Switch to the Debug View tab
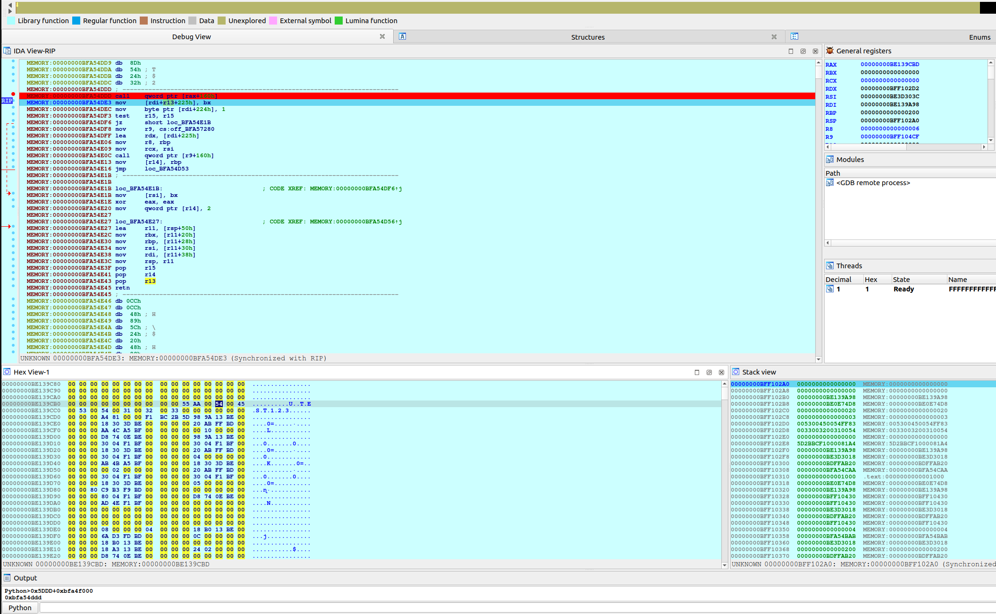The image size is (996, 614). pos(191,37)
